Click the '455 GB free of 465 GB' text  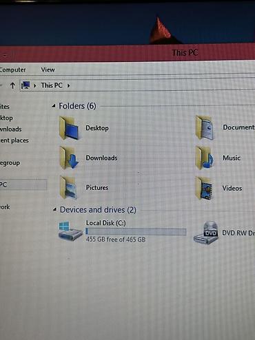click(116, 240)
